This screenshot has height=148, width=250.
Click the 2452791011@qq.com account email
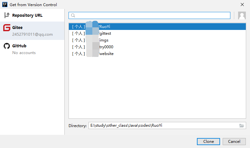(x=32, y=34)
